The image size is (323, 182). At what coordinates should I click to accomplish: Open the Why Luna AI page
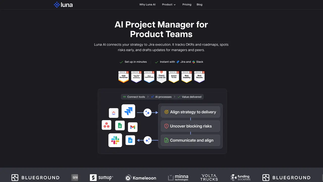(147, 5)
